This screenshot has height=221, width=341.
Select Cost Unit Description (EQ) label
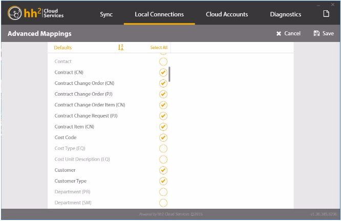click(x=82, y=159)
